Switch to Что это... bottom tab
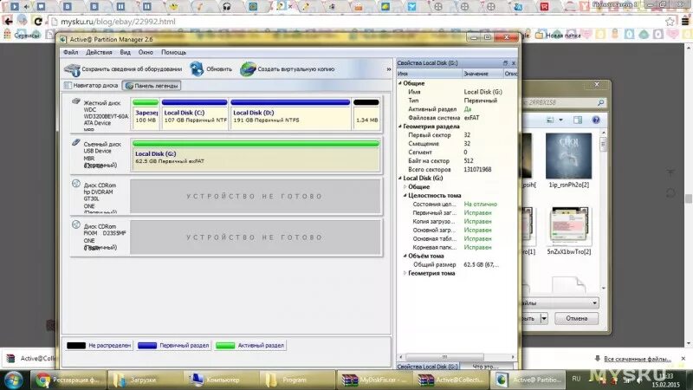The width and height of the screenshot is (693, 390). coord(485,367)
